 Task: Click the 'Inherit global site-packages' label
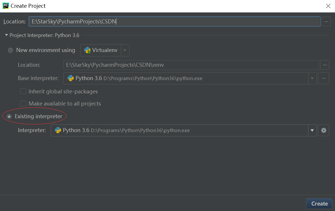(x=63, y=91)
